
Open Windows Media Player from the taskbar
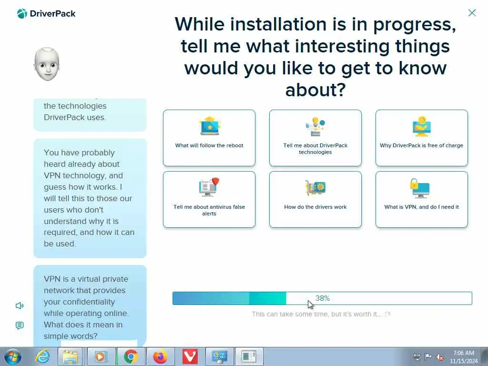tap(101, 356)
